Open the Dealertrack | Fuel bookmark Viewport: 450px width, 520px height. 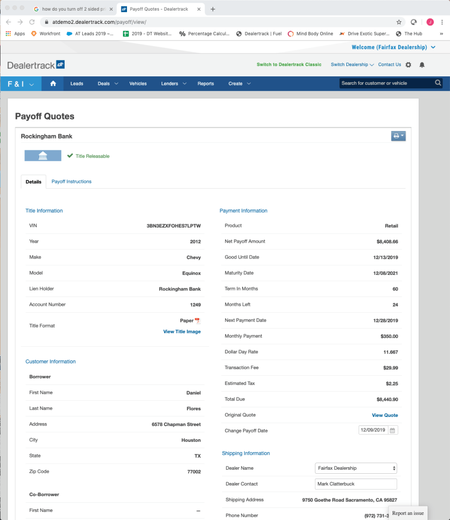coord(259,34)
